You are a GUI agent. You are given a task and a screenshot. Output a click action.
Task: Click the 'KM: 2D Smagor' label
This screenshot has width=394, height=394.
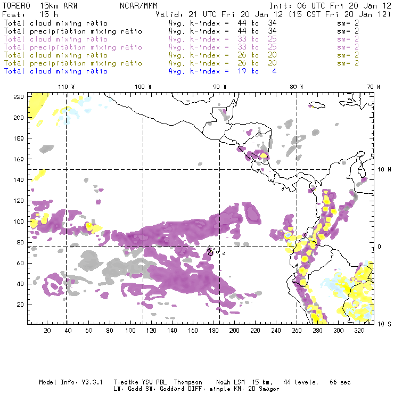coord(256,389)
